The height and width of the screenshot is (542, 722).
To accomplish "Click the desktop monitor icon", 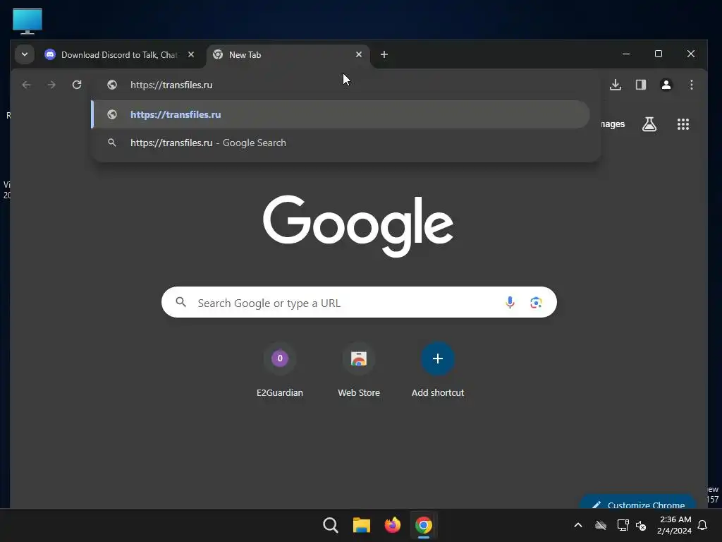I will 27,21.
